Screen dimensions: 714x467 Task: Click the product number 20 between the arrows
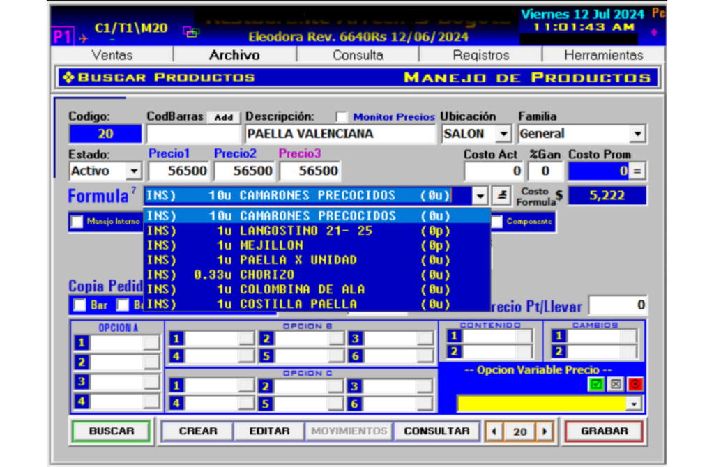519,431
